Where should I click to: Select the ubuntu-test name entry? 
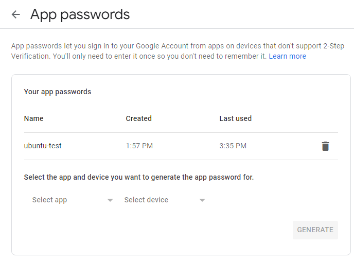43,146
